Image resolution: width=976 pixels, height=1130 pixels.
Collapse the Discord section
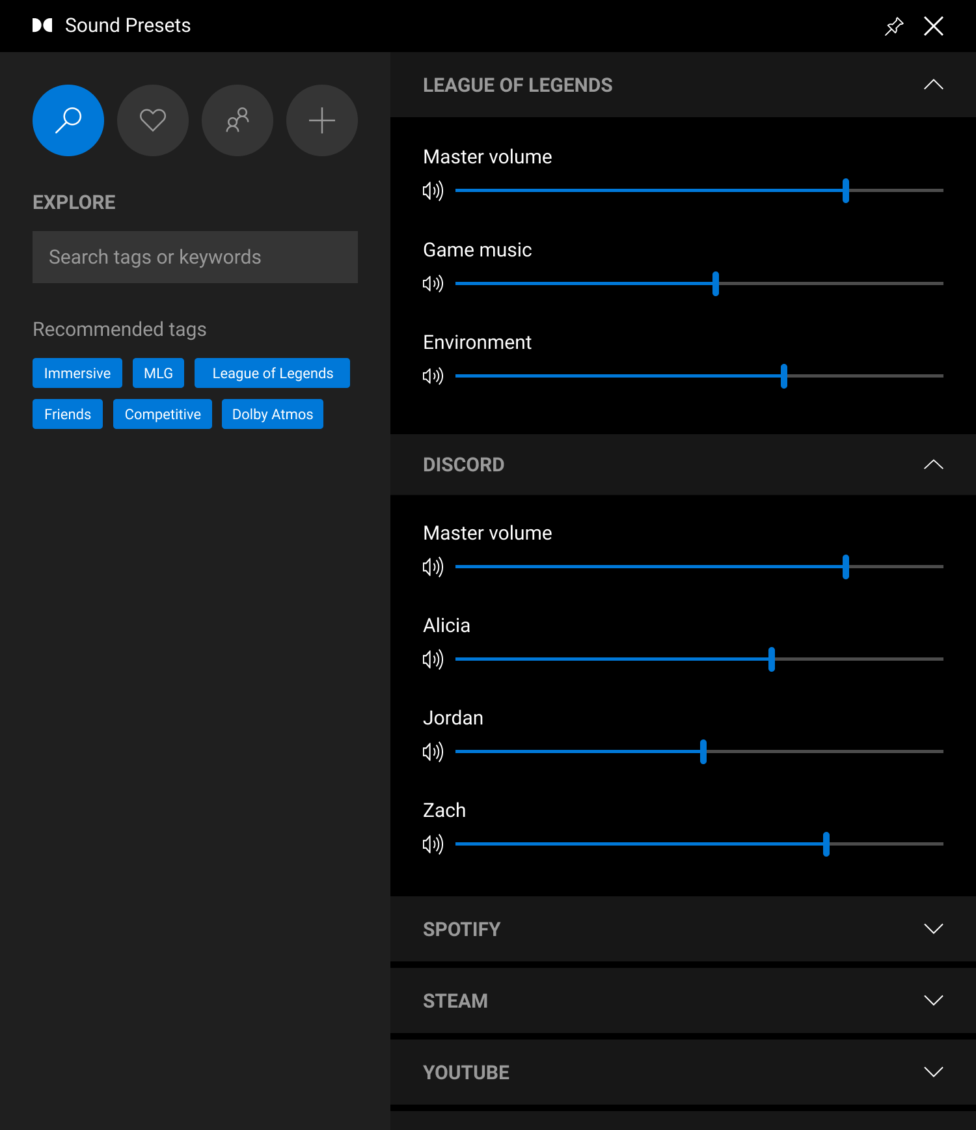coord(934,464)
